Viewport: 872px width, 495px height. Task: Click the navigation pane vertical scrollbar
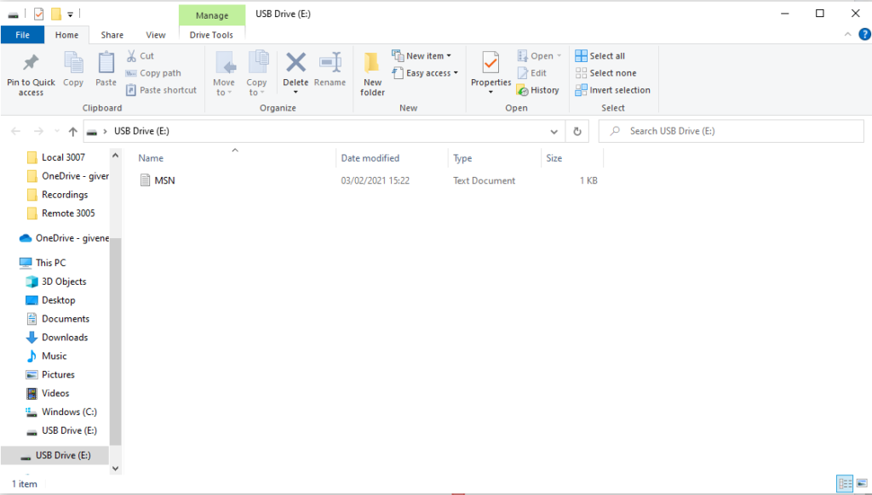[x=116, y=340]
